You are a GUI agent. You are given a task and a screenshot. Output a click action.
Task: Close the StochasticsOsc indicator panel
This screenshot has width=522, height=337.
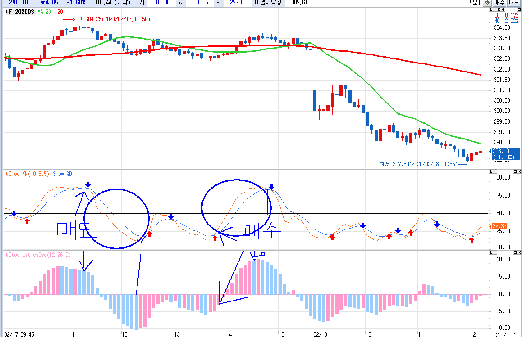(x=519, y=253)
